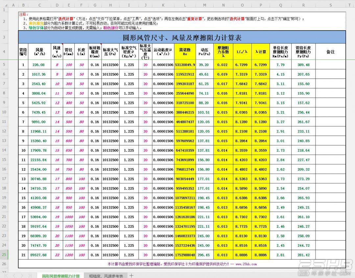
Task: Click the 管段编号 header cell
Action: coord(23,52)
